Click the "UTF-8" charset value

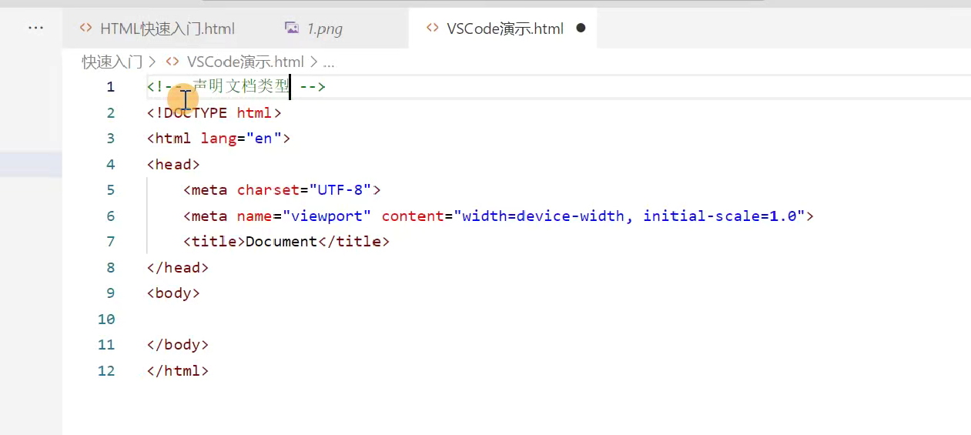click(x=340, y=190)
